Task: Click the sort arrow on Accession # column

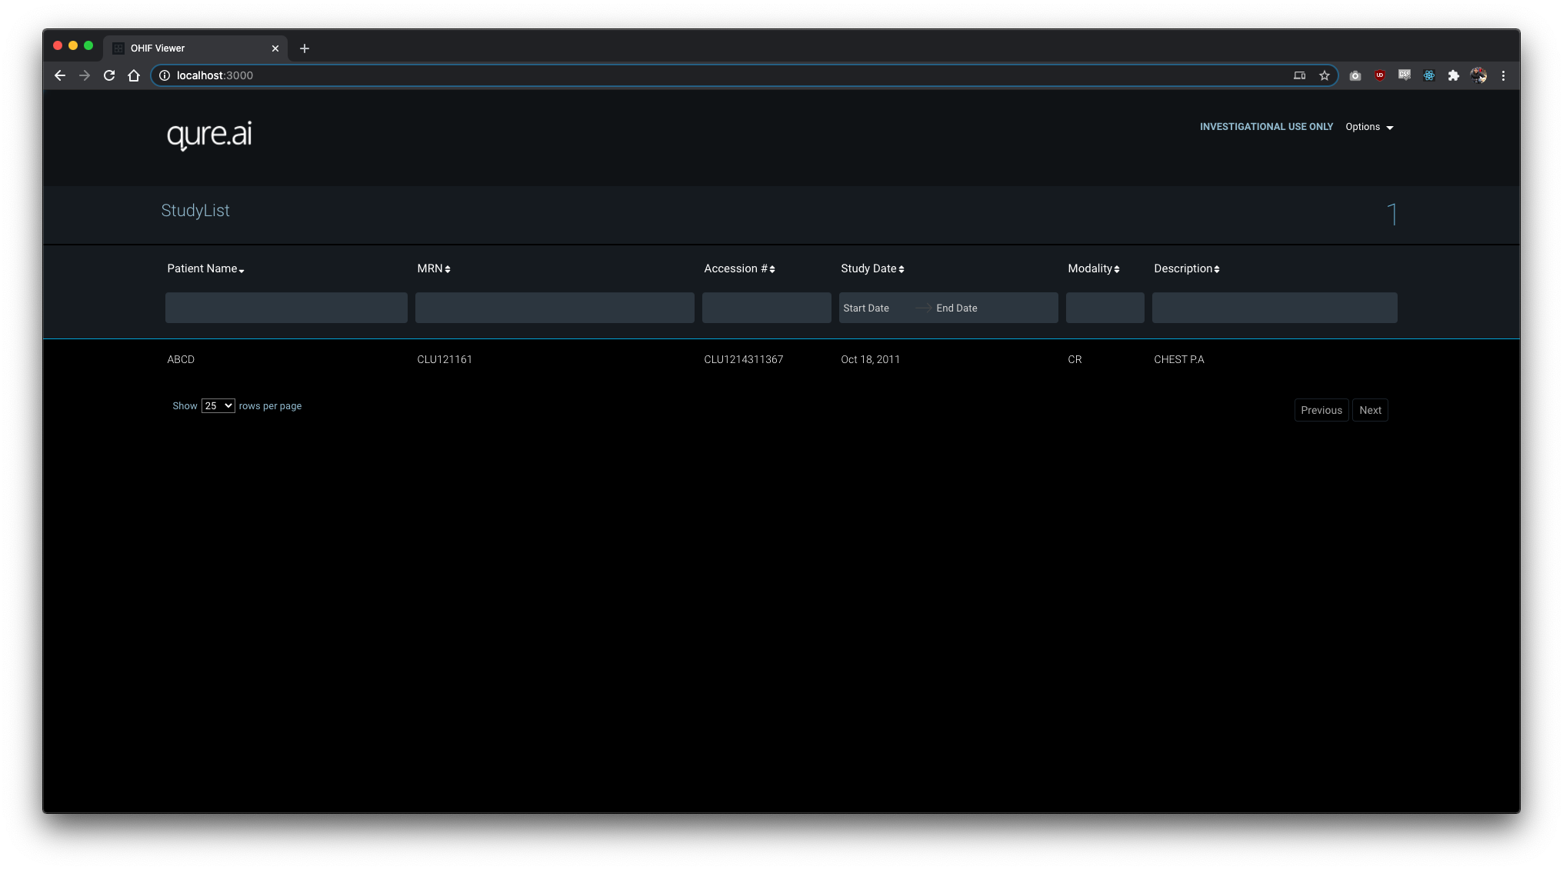Action: point(774,269)
